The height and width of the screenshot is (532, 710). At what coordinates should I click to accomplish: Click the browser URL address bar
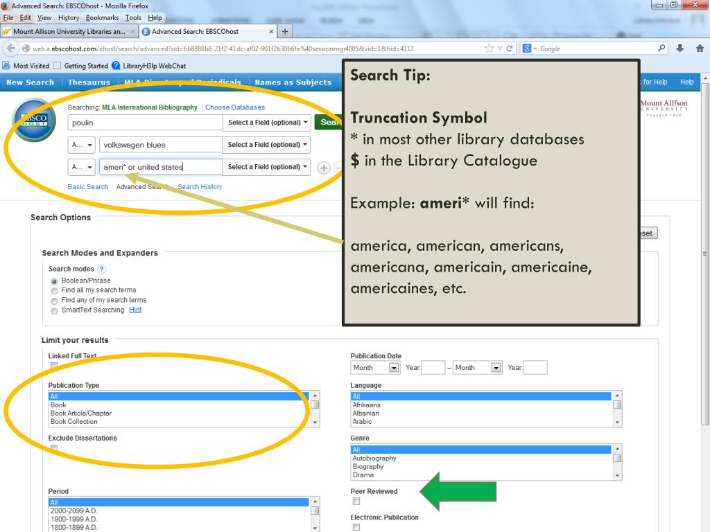click(254, 48)
